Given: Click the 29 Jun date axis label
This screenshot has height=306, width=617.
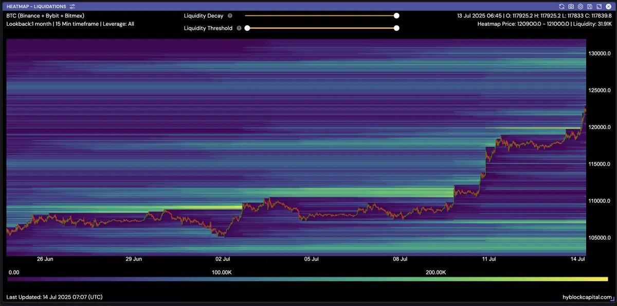Looking at the screenshot, I should (x=134, y=259).
